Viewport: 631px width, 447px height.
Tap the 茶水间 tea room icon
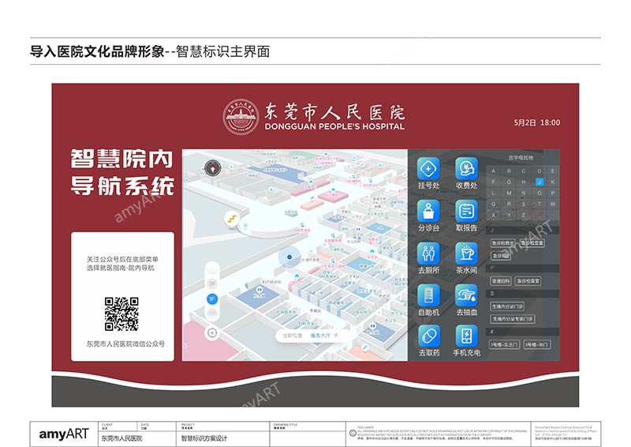[x=466, y=254]
